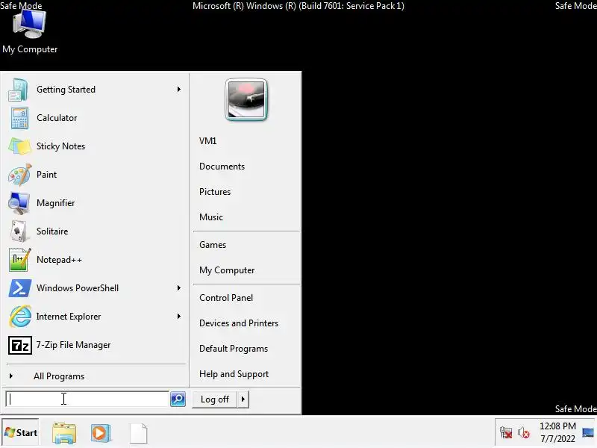Click the muted volume tray icon
This screenshot has width=597, height=448.
tap(524, 433)
